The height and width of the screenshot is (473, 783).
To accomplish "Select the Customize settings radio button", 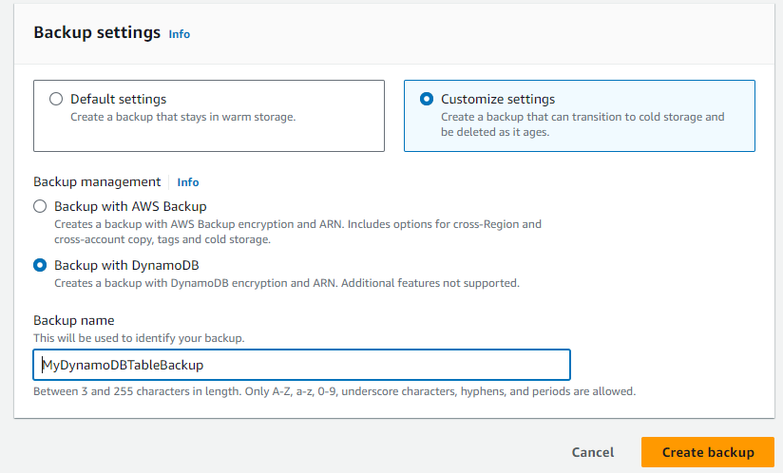I will (427, 99).
